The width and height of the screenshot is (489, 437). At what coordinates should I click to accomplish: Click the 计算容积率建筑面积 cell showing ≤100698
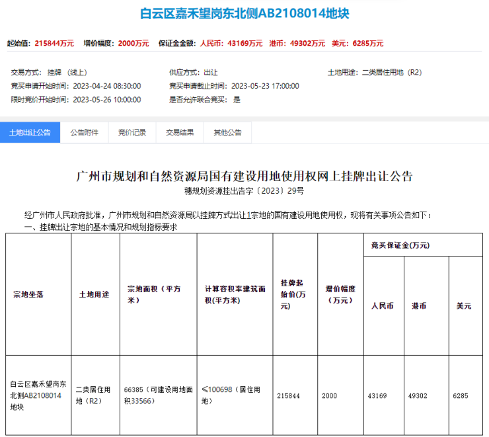(234, 395)
